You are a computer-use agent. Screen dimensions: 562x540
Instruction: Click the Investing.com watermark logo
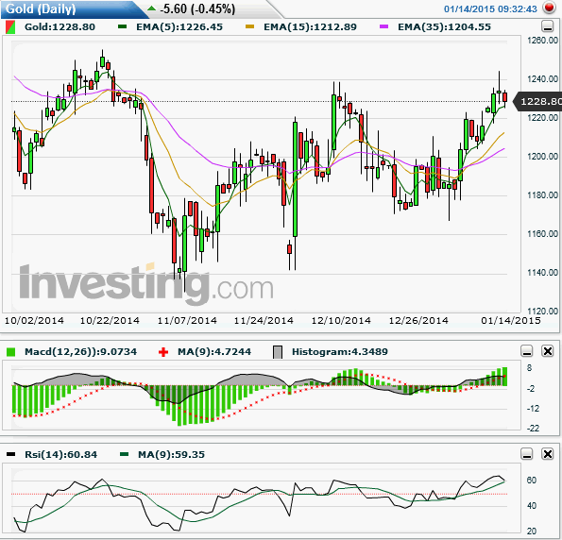[146, 285]
